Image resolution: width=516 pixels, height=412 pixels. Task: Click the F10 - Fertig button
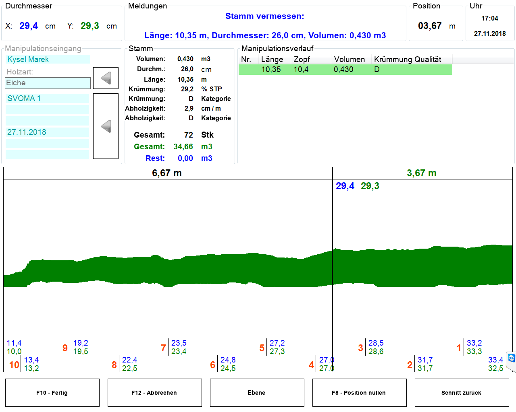[52, 393]
